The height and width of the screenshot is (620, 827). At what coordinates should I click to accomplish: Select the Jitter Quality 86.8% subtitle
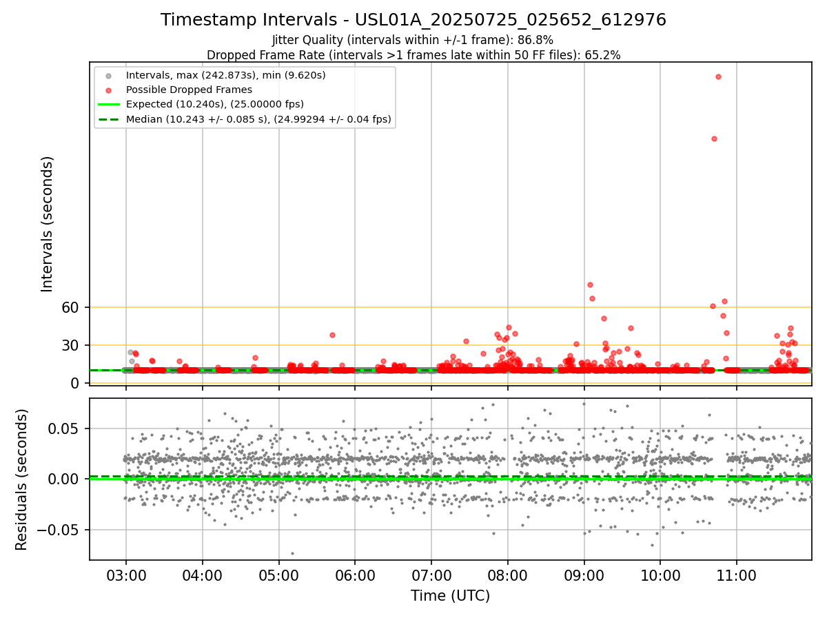click(413, 41)
